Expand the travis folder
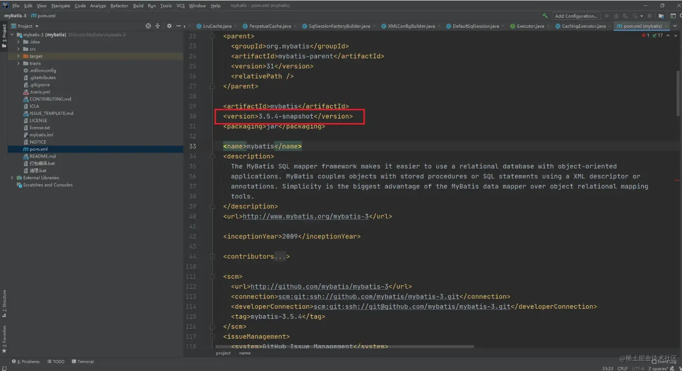The image size is (682, 371). click(x=19, y=63)
